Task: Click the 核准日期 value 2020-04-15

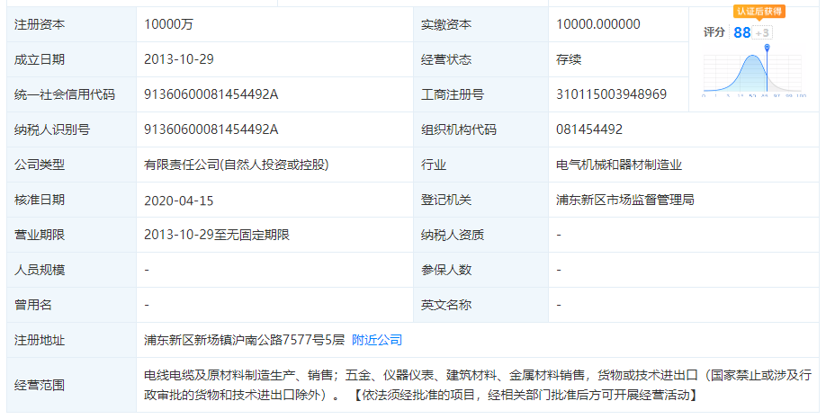Action: 178,200
